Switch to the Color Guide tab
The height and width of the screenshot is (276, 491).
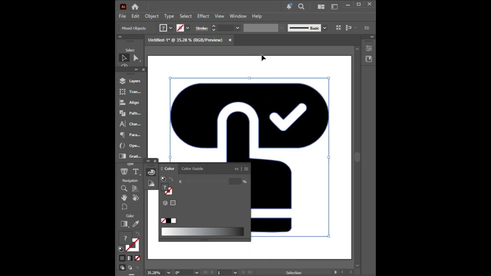[192, 169]
